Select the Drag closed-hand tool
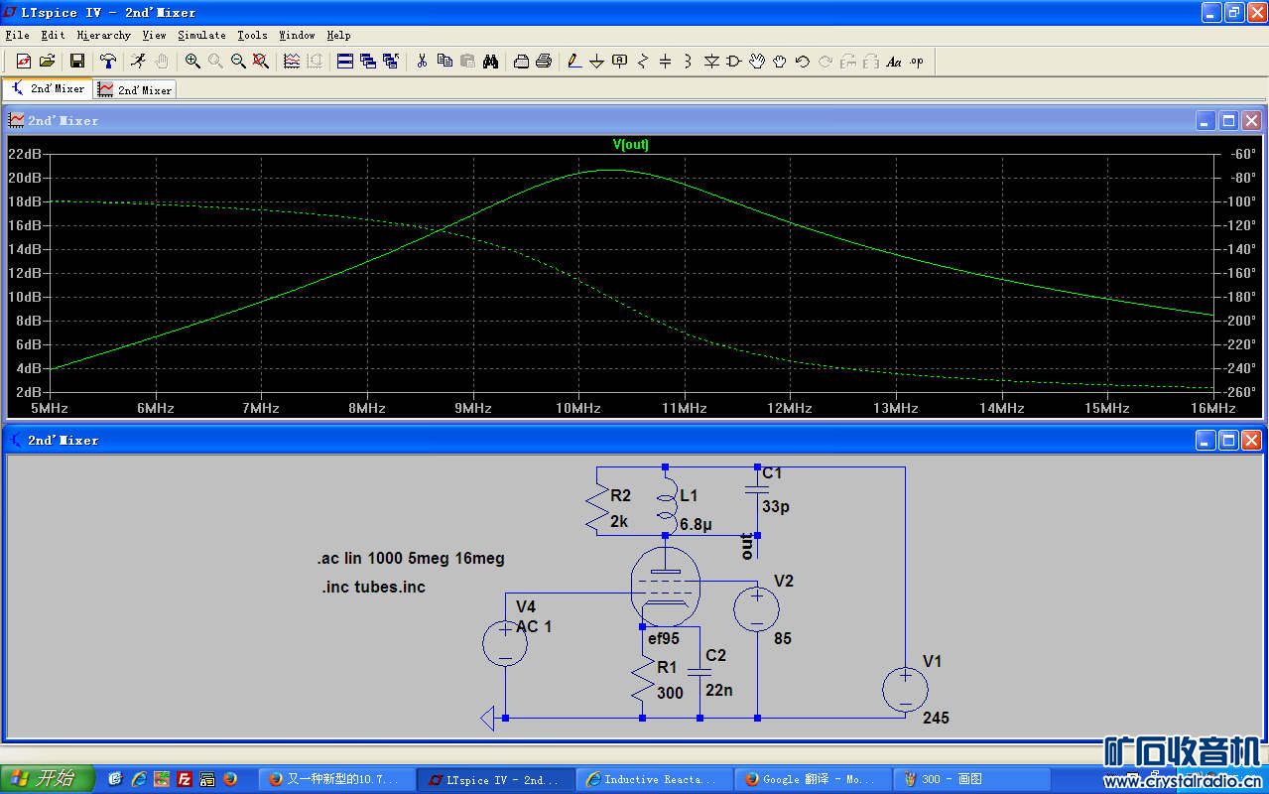The image size is (1269, 794). 780,62
